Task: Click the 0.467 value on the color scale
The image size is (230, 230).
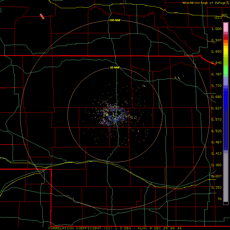Action: point(216,142)
